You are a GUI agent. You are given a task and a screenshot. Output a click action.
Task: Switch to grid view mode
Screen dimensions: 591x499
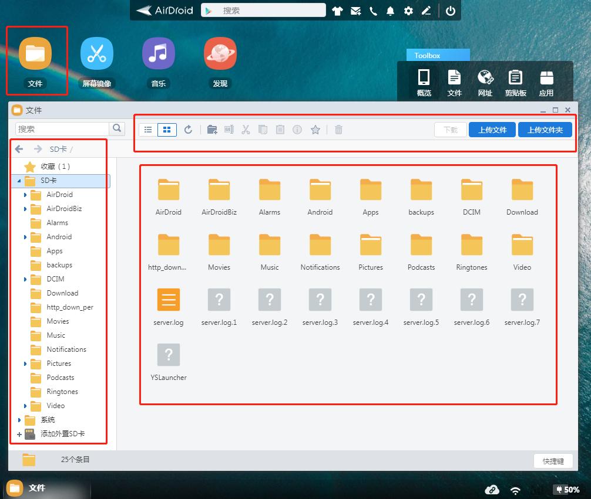pyautogui.click(x=167, y=130)
